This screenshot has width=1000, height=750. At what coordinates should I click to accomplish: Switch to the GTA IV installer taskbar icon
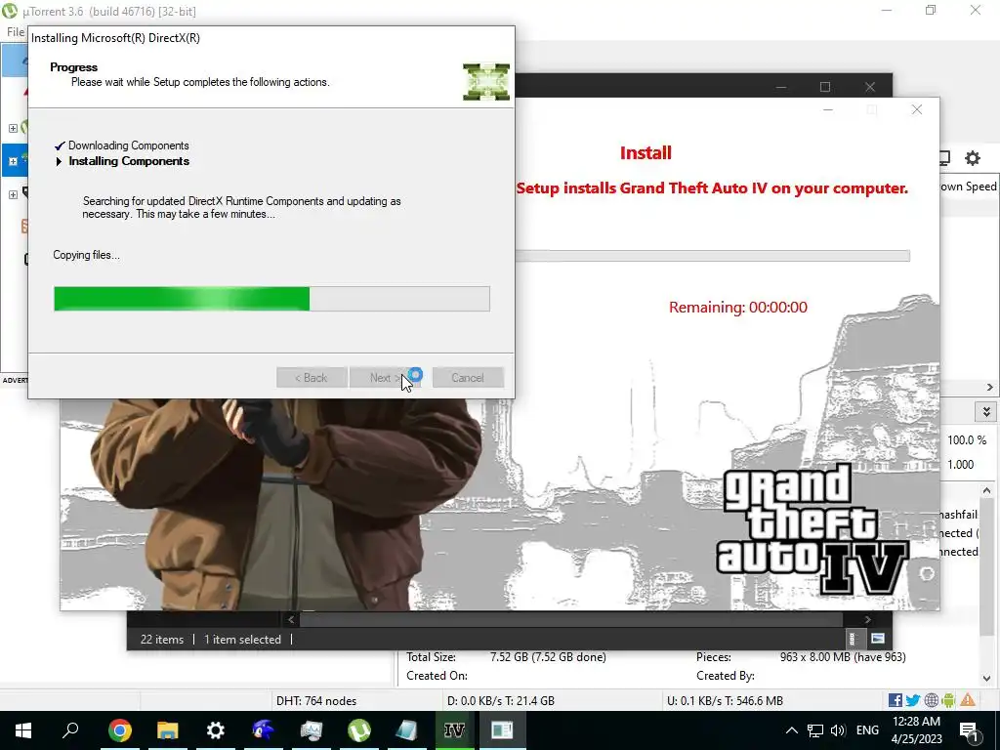click(x=454, y=730)
